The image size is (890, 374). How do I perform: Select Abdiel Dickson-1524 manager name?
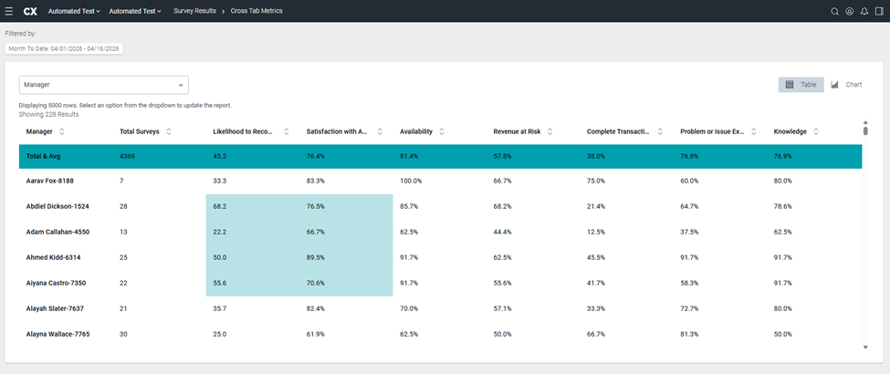point(58,206)
